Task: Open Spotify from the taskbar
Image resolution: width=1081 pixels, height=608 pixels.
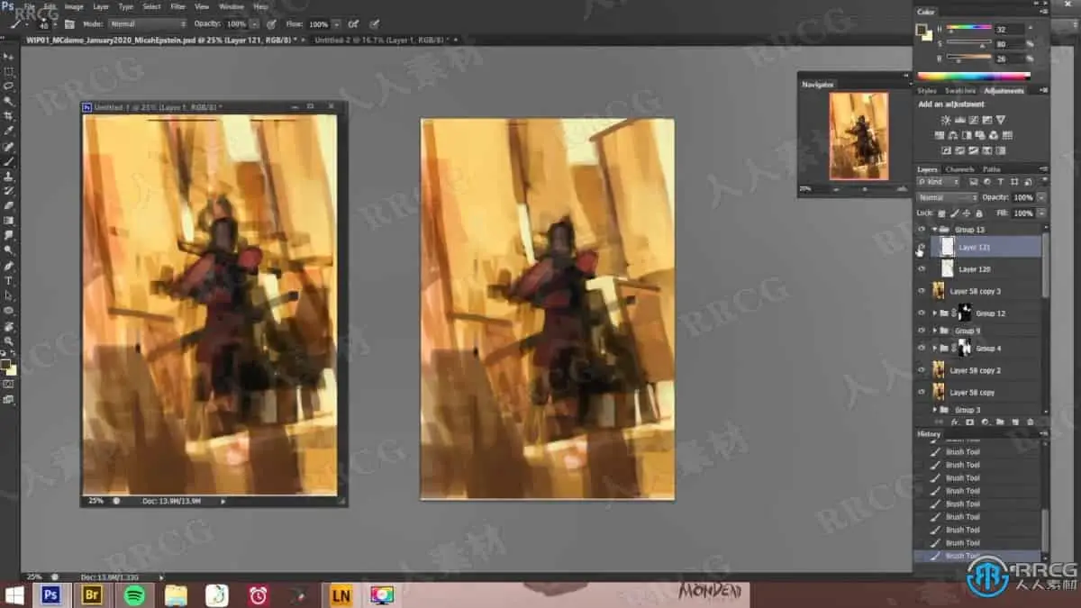Action: pos(133,594)
